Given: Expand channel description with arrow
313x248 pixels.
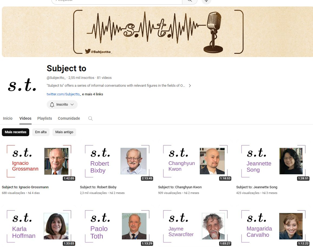Looking at the screenshot, I should [190, 86].
